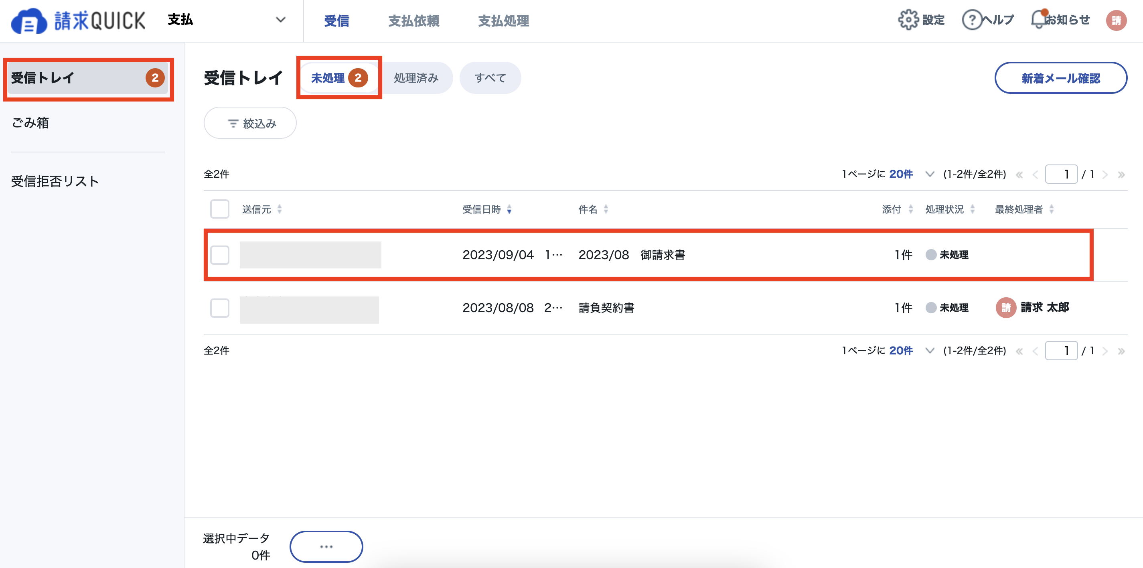Open the 2023/08 御請求書 subject
1143x568 pixels.
tap(632, 255)
